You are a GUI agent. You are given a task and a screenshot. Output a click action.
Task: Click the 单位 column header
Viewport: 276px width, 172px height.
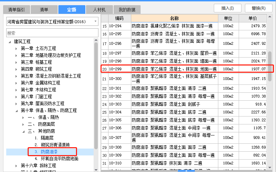[228, 18]
